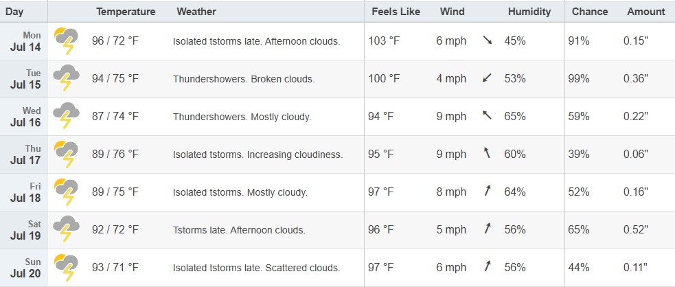Click the wind direction arrow for Tuesday 4 mph

tap(487, 78)
